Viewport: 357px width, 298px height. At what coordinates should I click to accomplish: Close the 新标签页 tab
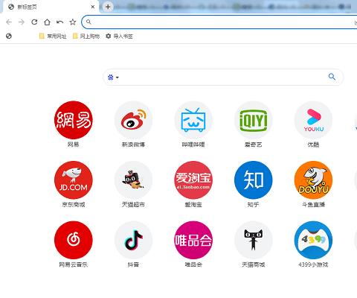tap(93, 7)
